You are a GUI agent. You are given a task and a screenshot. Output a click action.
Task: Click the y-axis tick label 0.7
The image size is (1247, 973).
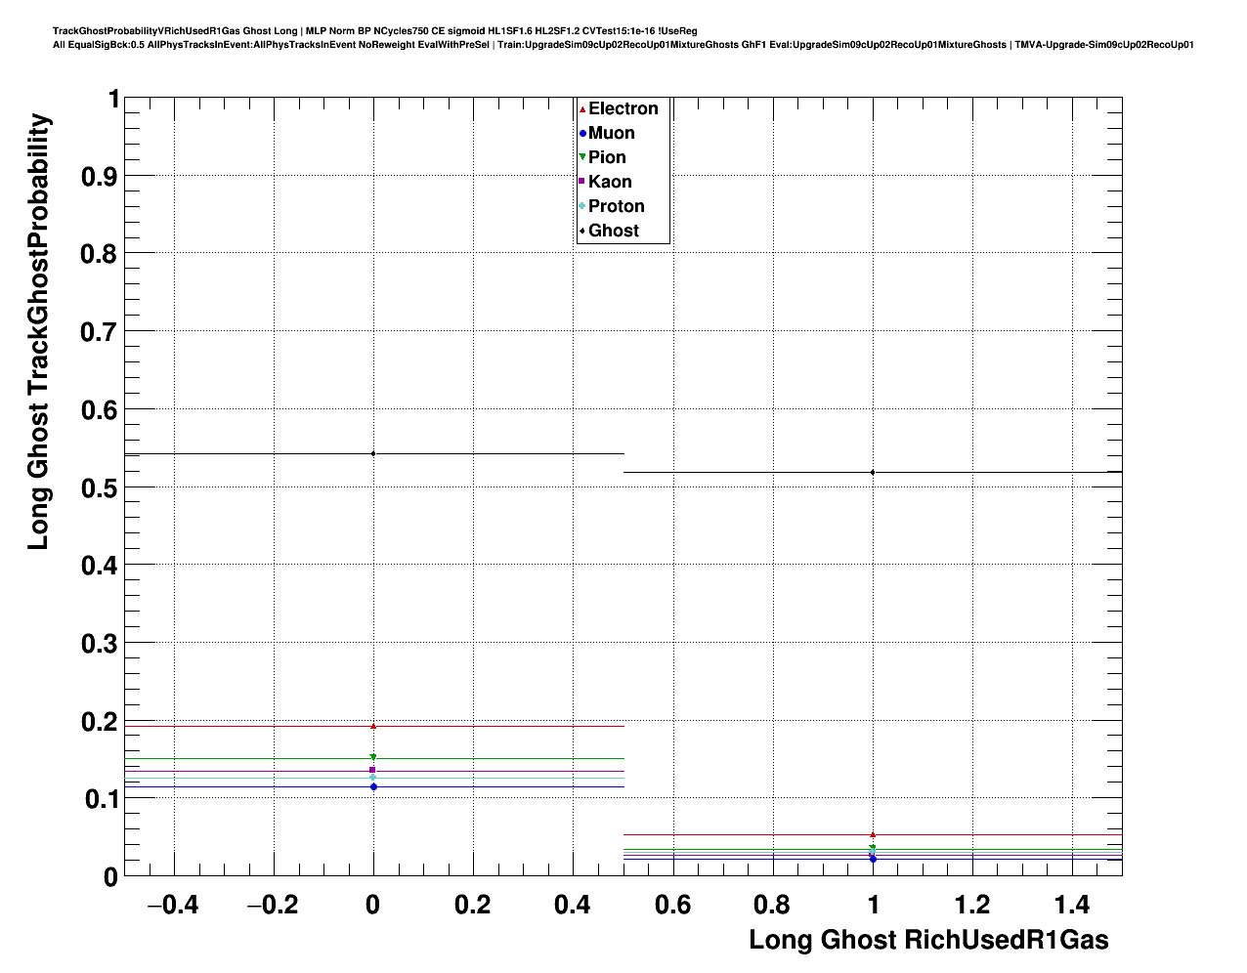tap(99, 332)
